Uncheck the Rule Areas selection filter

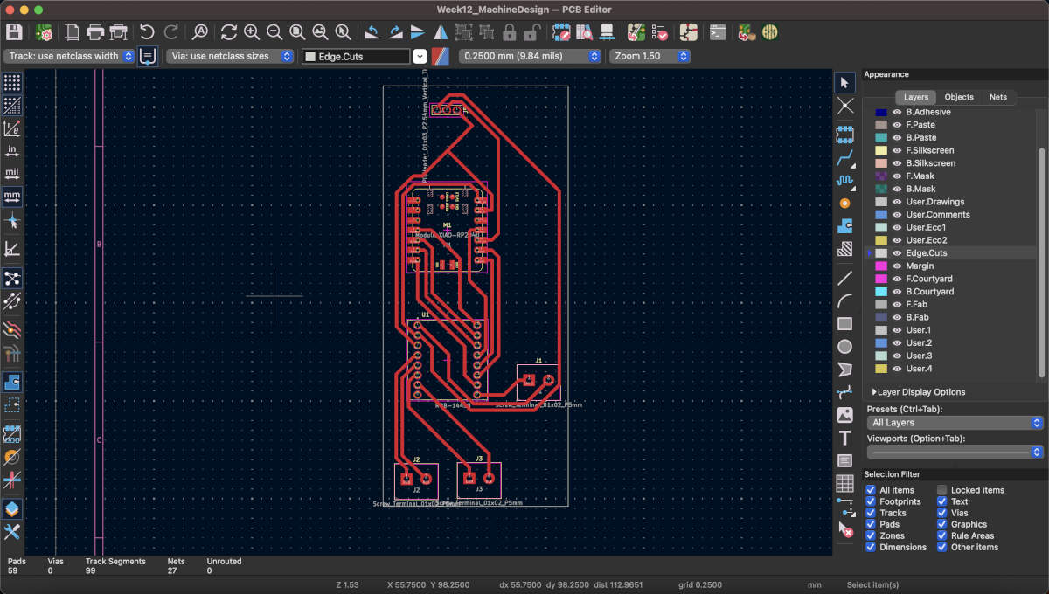942,535
